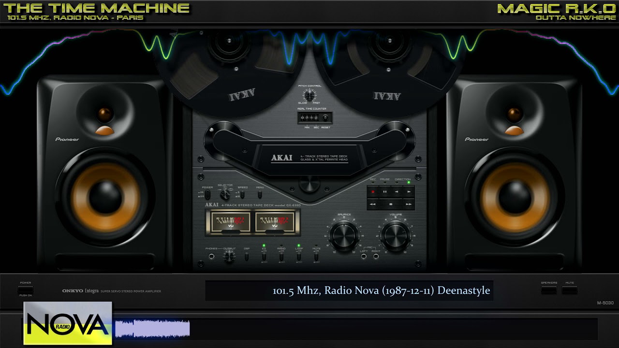Click the MIC RIGHT input jack
Viewport: 619px width, 348px height.
point(376,257)
